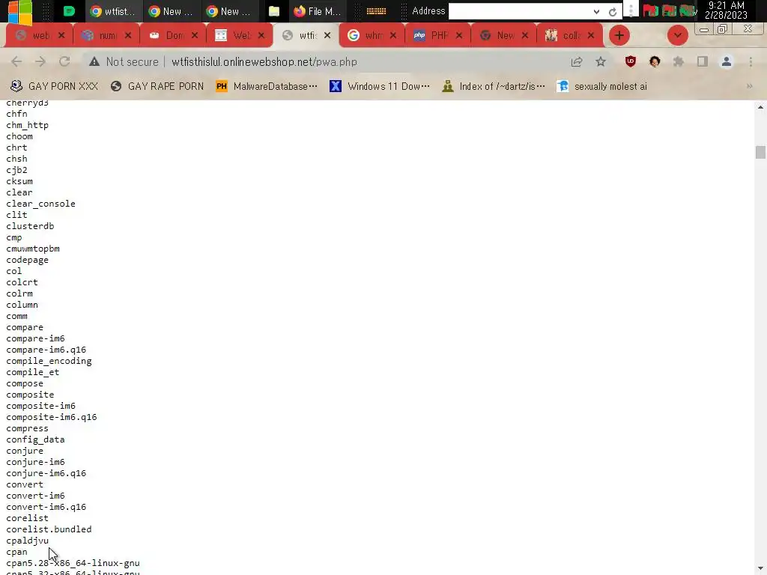Viewport: 767px width, 575px height.
Task: Open the file explorer taskbar icon
Action: tap(274, 11)
